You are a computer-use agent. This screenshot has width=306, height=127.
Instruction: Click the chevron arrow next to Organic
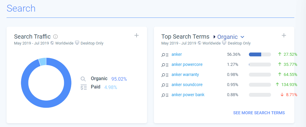point(242,37)
